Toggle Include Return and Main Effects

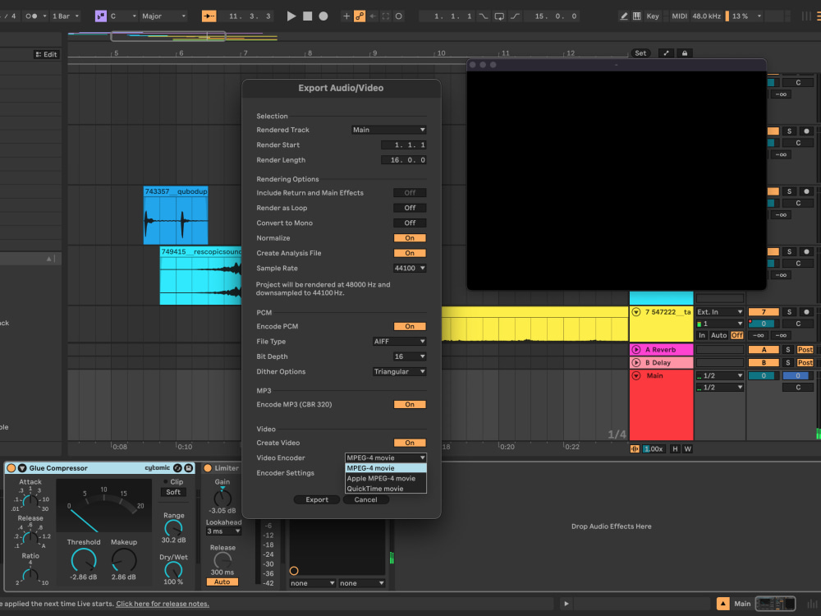[x=410, y=193]
